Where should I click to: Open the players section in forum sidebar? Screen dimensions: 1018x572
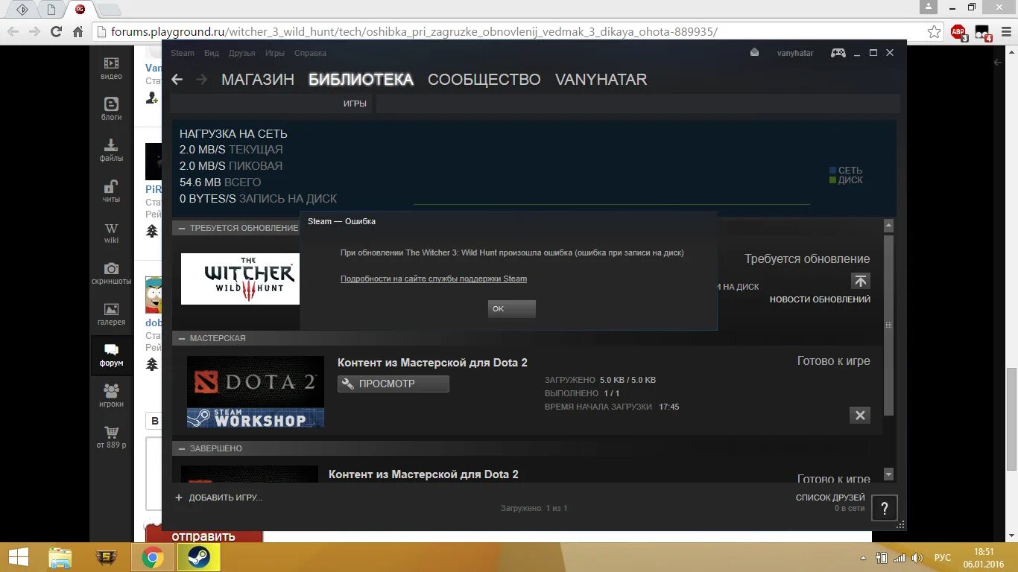[111, 395]
